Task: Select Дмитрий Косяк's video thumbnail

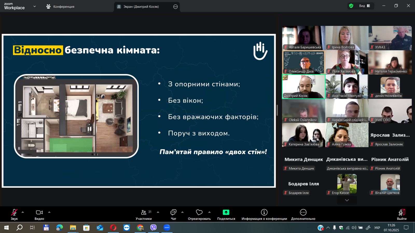Action: tap(303, 86)
